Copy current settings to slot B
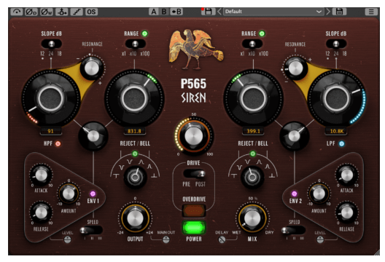 click(176, 12)
